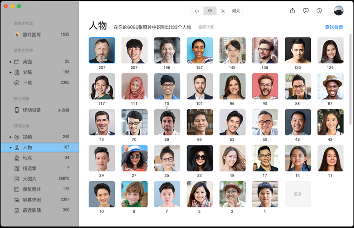Open 屏幕快照 screenshots category
The image size is (354, 228).
32,200
